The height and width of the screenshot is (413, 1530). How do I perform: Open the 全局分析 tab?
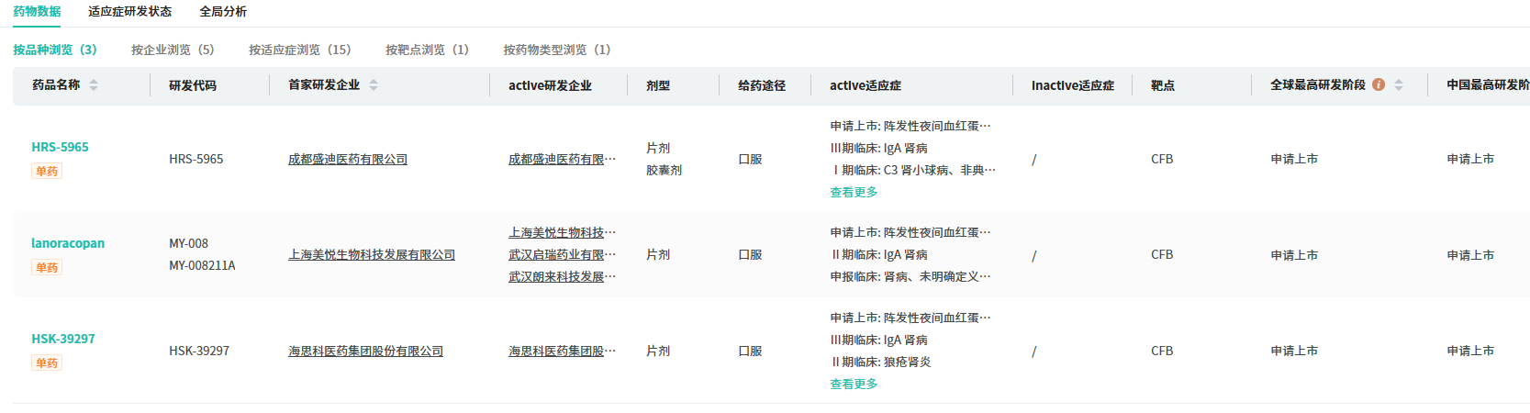[x=223, y=12]
